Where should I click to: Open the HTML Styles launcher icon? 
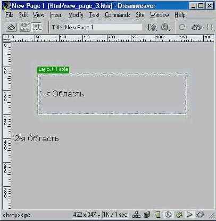[157, 215]
